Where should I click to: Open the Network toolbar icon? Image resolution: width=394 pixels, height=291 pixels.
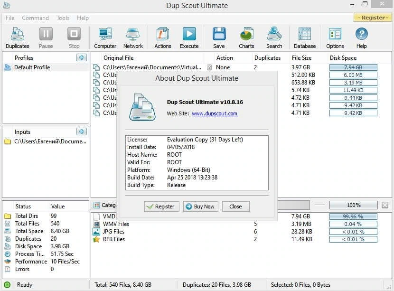(x=133, y=34)
